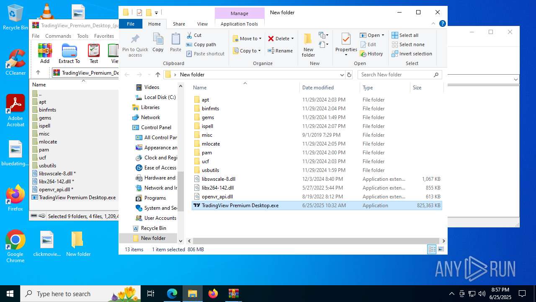Open Explorer Help question mark icon
The width and height of the screenshot is (536, 302).
pos(442,24)
